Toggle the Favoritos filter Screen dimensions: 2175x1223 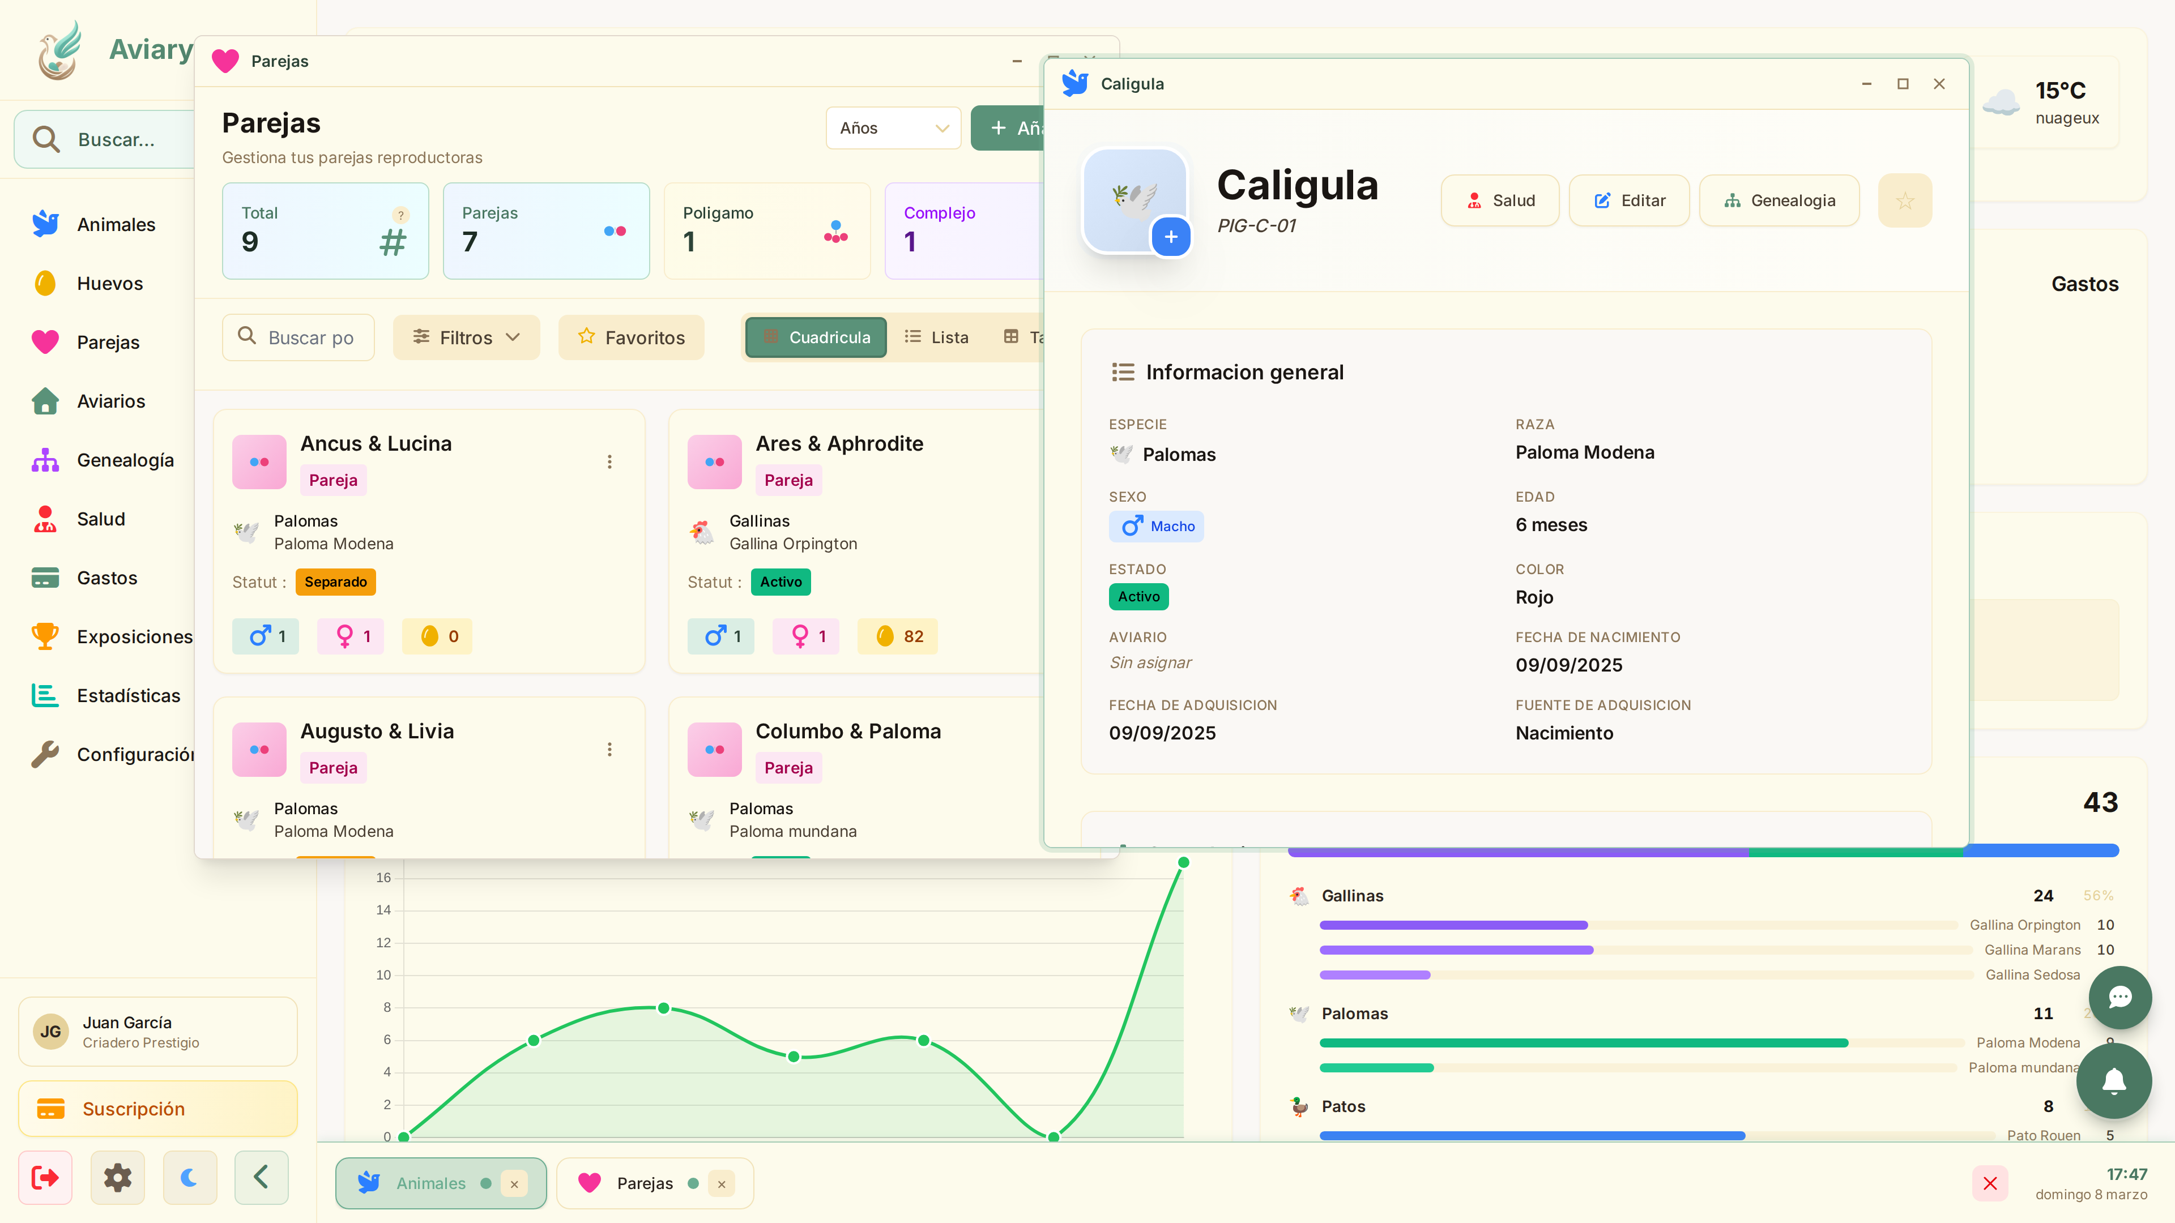(x=631, y=337)
